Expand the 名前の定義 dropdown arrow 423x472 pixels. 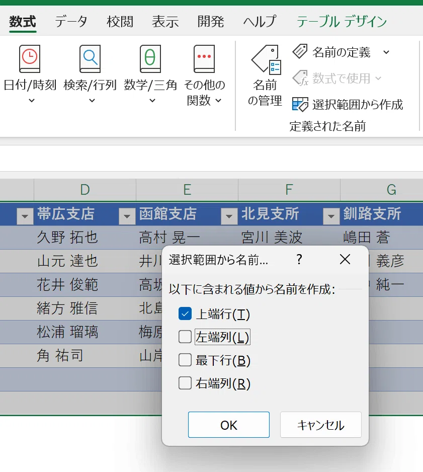click(386, 52)
